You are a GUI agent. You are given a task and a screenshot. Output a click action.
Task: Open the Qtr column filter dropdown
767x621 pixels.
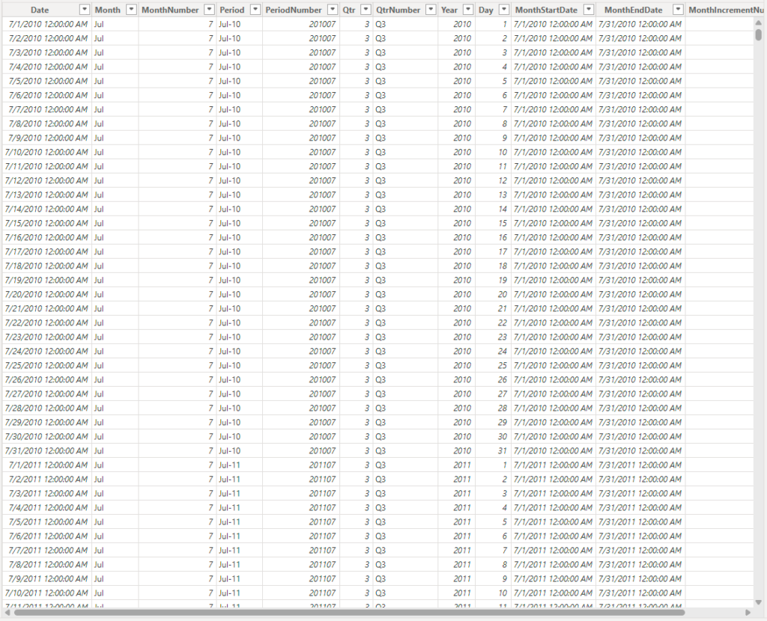pos(366,10)
